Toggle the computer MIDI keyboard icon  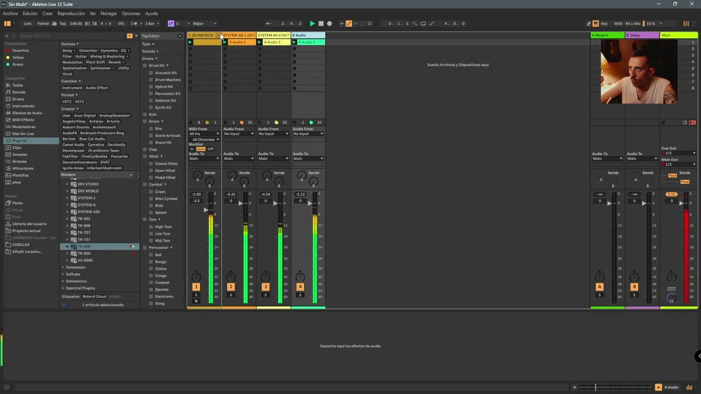[595, 24]
